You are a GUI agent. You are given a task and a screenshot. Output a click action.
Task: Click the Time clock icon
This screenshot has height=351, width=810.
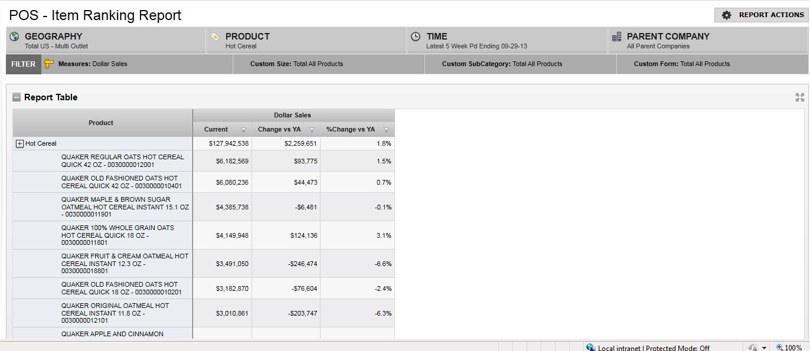416,37
